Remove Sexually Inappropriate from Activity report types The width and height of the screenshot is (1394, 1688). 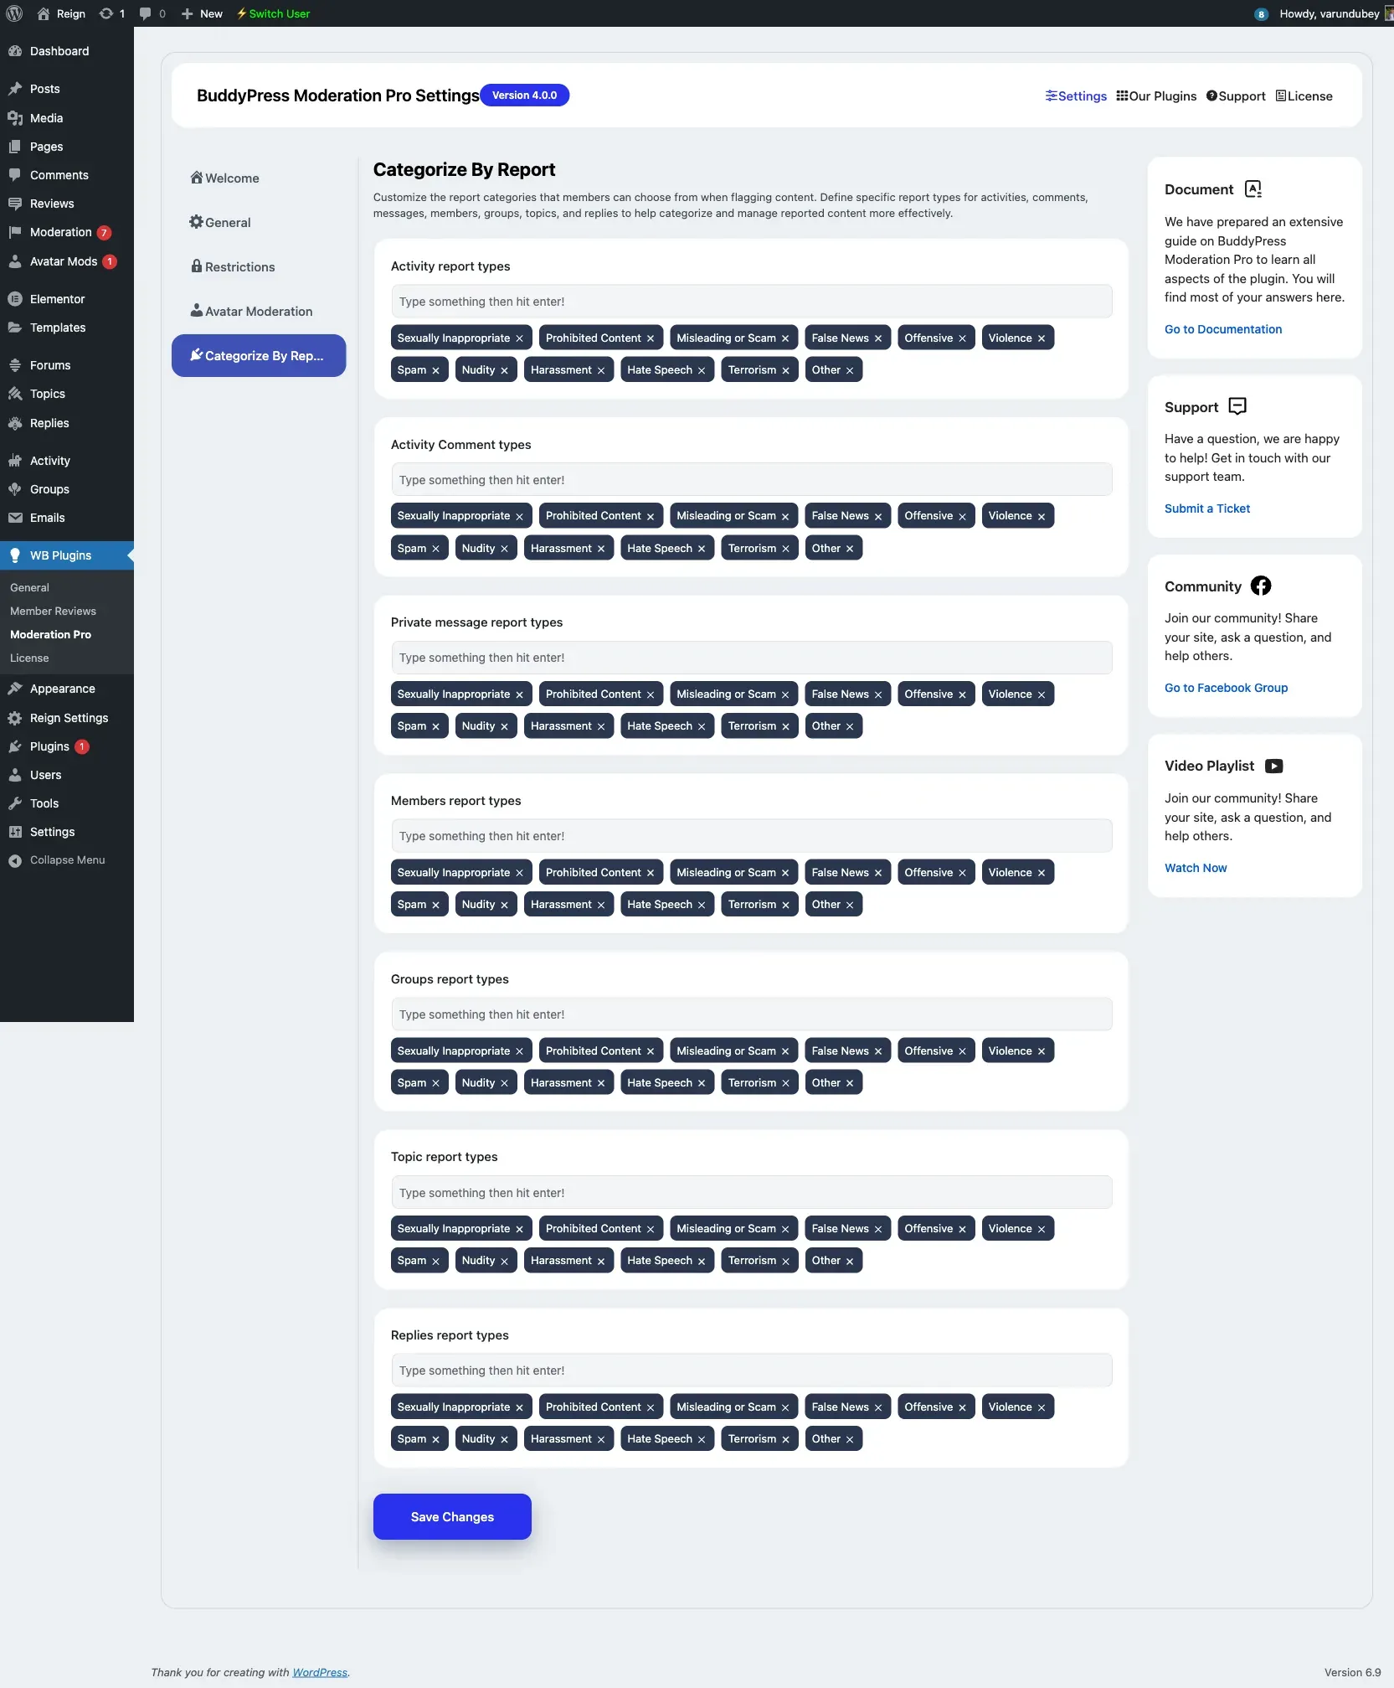(x=519, y=338)
